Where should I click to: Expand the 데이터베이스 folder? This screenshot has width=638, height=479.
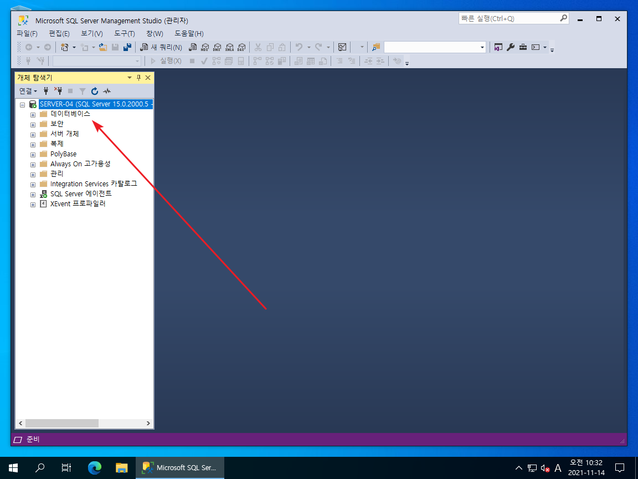tap(33, 115)
